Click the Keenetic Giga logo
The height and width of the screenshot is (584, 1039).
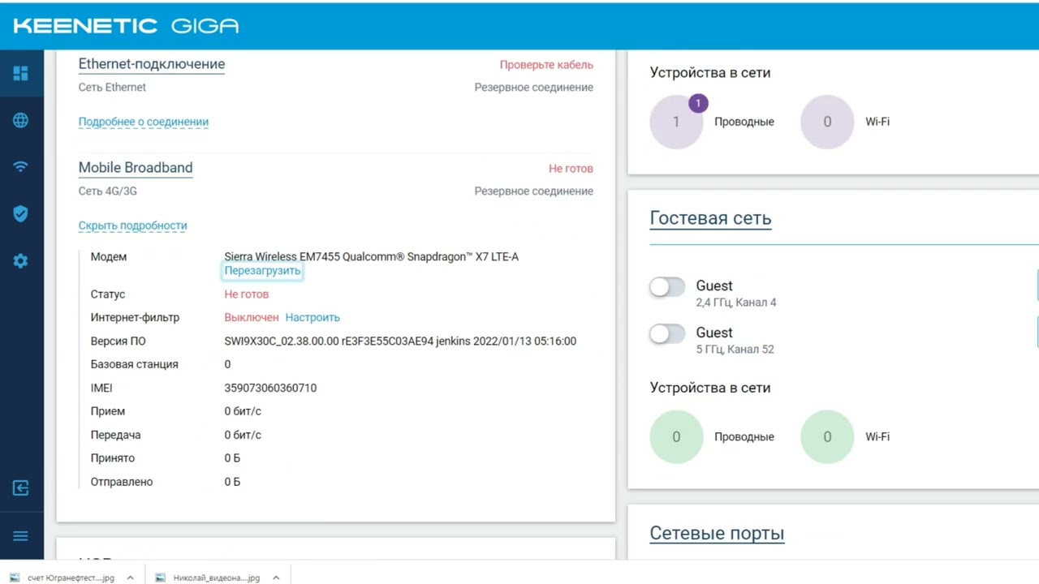coord(126,26)
